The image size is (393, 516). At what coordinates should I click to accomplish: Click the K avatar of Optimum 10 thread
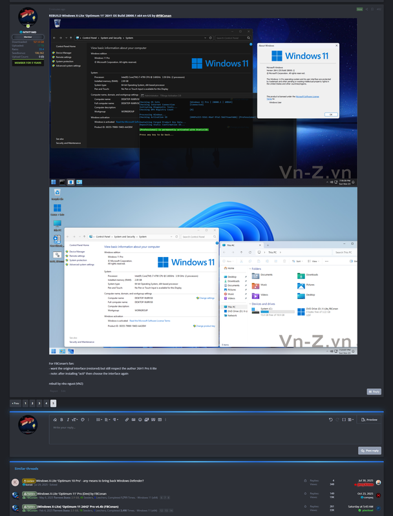15,482
